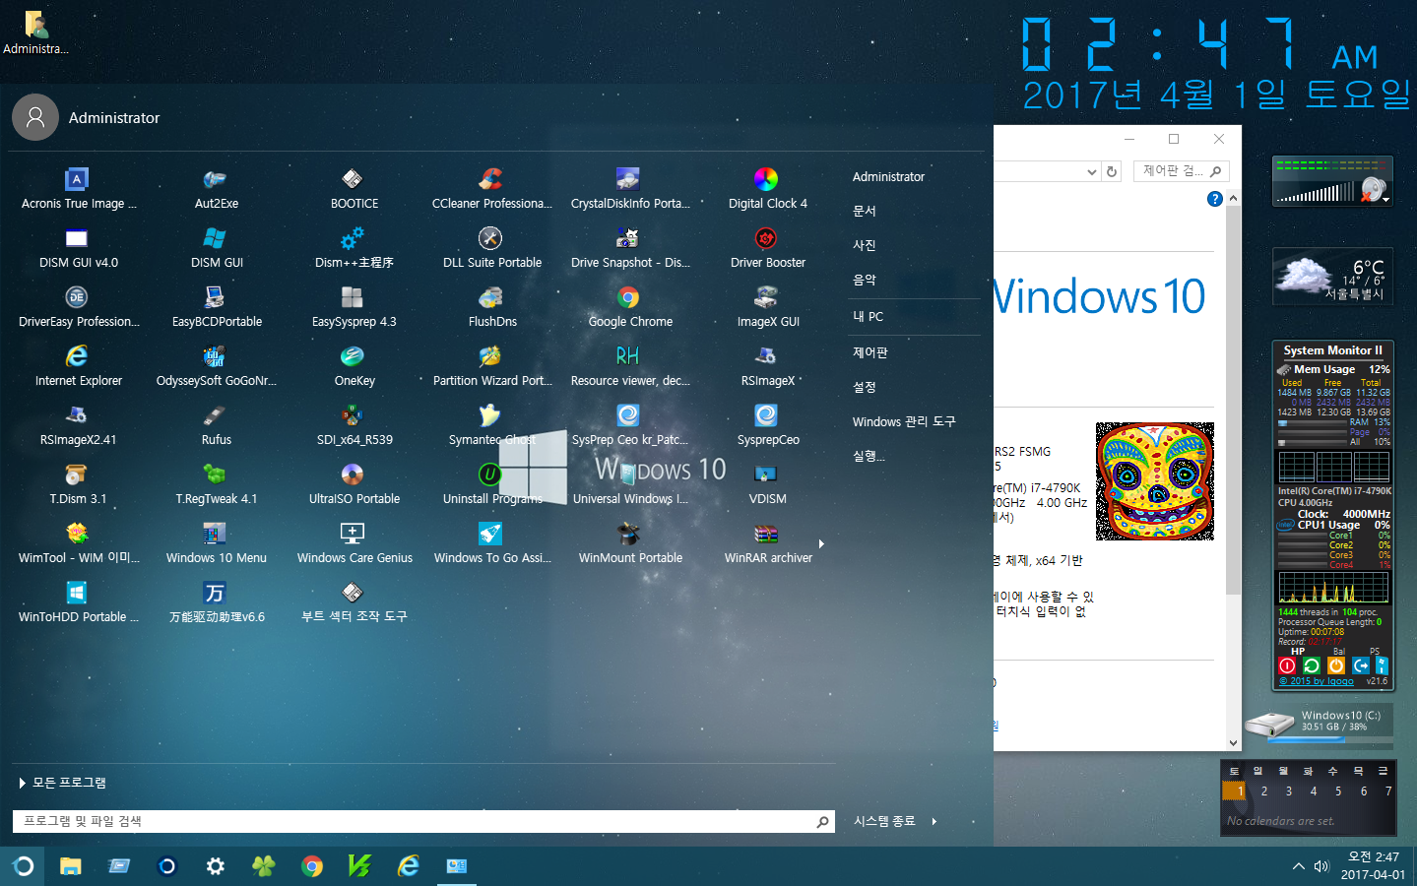Launch Dism++ program

[353, 238]
